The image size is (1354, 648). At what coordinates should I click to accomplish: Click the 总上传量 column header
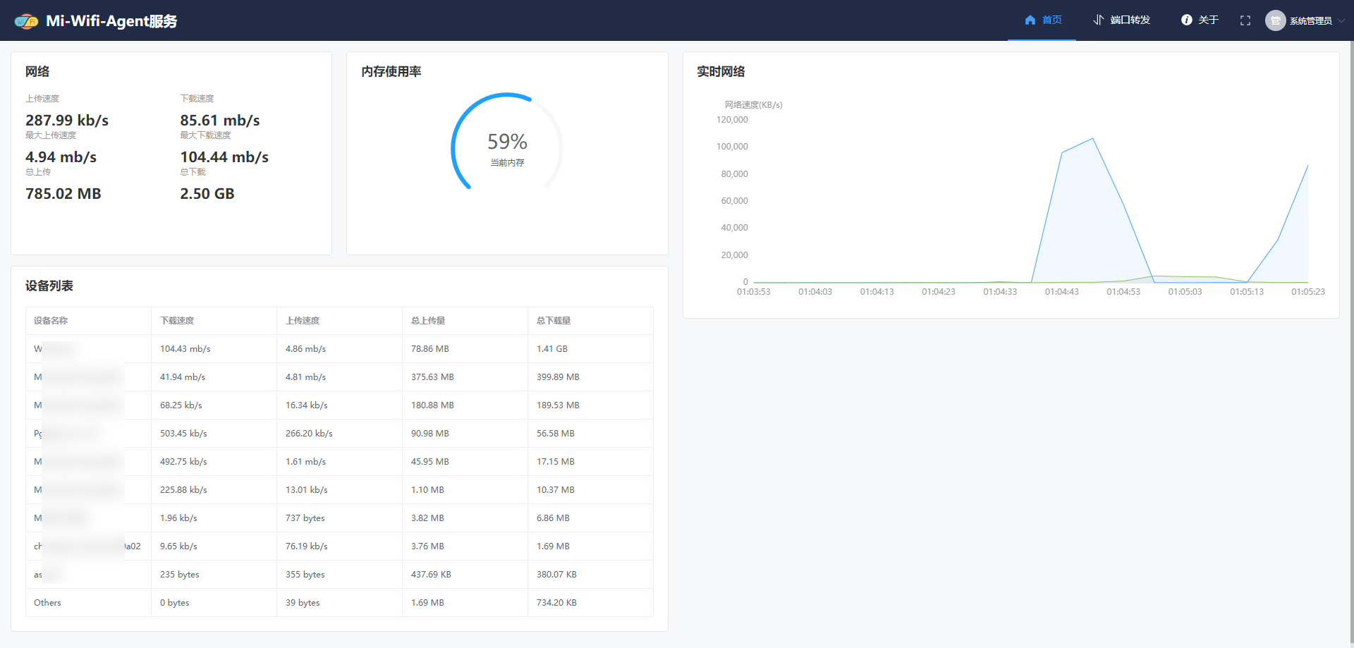pyautogui.click(x=428, y=321)
